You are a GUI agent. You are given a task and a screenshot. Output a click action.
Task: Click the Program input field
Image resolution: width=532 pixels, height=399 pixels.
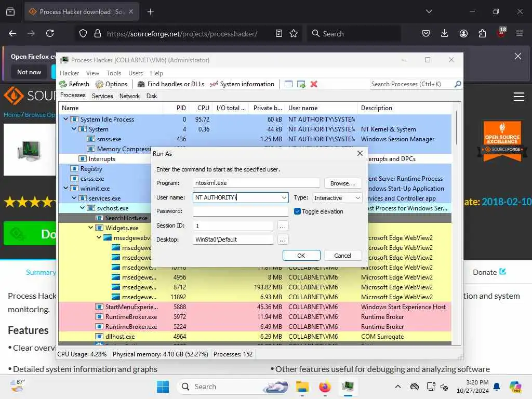[256, 183]
